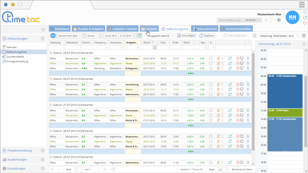Image resolution: width=308 pixels, height=173 pixels.
Task: Collapse the left sidebar with arrow icon
Action: click(x=43, y=30)
